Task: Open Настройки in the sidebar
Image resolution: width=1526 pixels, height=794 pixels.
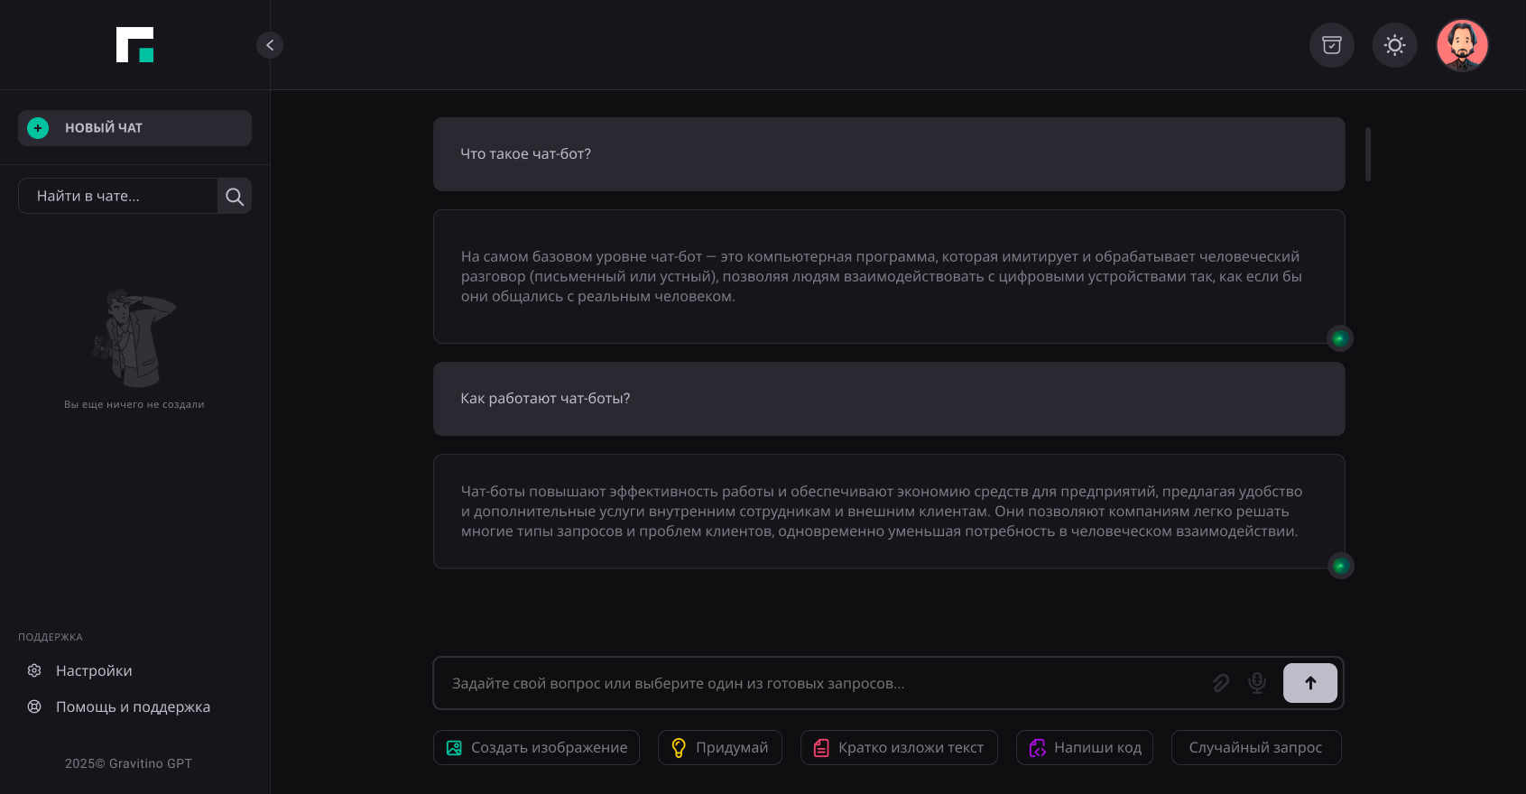Action: [94, 671]
